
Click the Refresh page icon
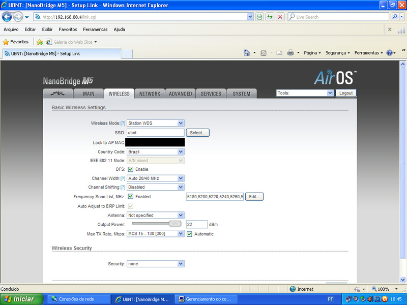[270, 17]
